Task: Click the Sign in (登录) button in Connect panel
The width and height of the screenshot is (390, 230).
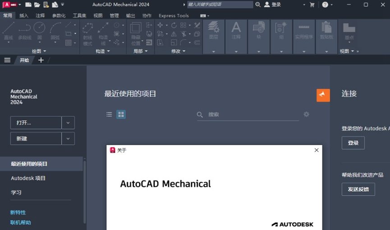Action: pyautogui.click(x=353, y=143)
